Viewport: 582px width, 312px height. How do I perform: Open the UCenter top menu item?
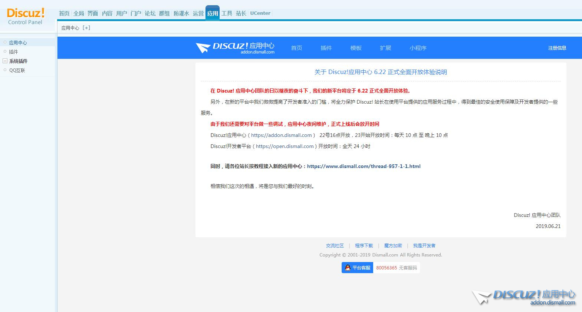coord(260,13)
